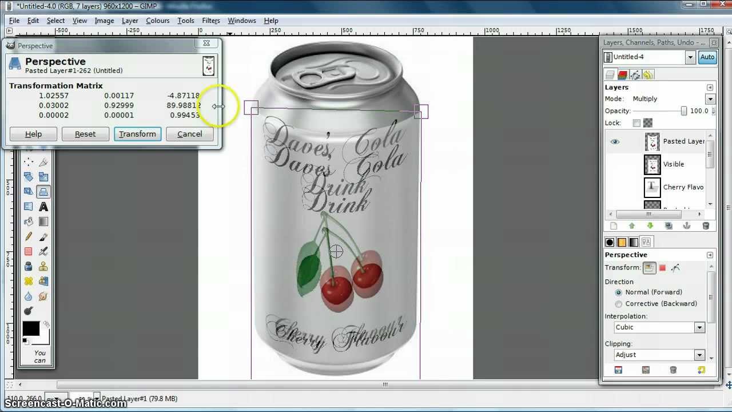Image resolution: width=732 pixels, height=412 pixels.
Task: Set Transform to affect selection
Action: 662,268
